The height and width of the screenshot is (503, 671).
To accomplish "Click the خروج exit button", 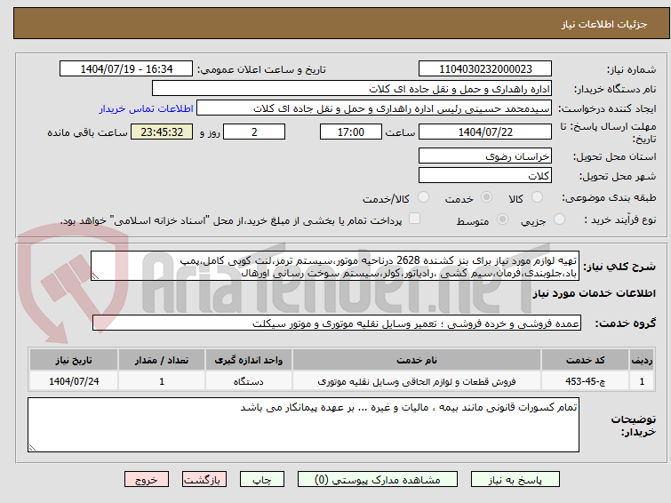I will tap(147, 480).
